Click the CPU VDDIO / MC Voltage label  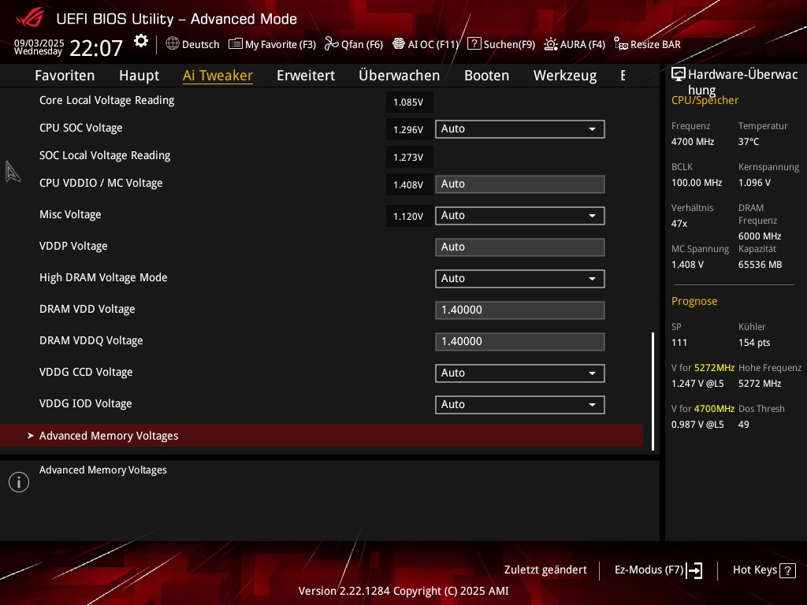tap(101, 183)
